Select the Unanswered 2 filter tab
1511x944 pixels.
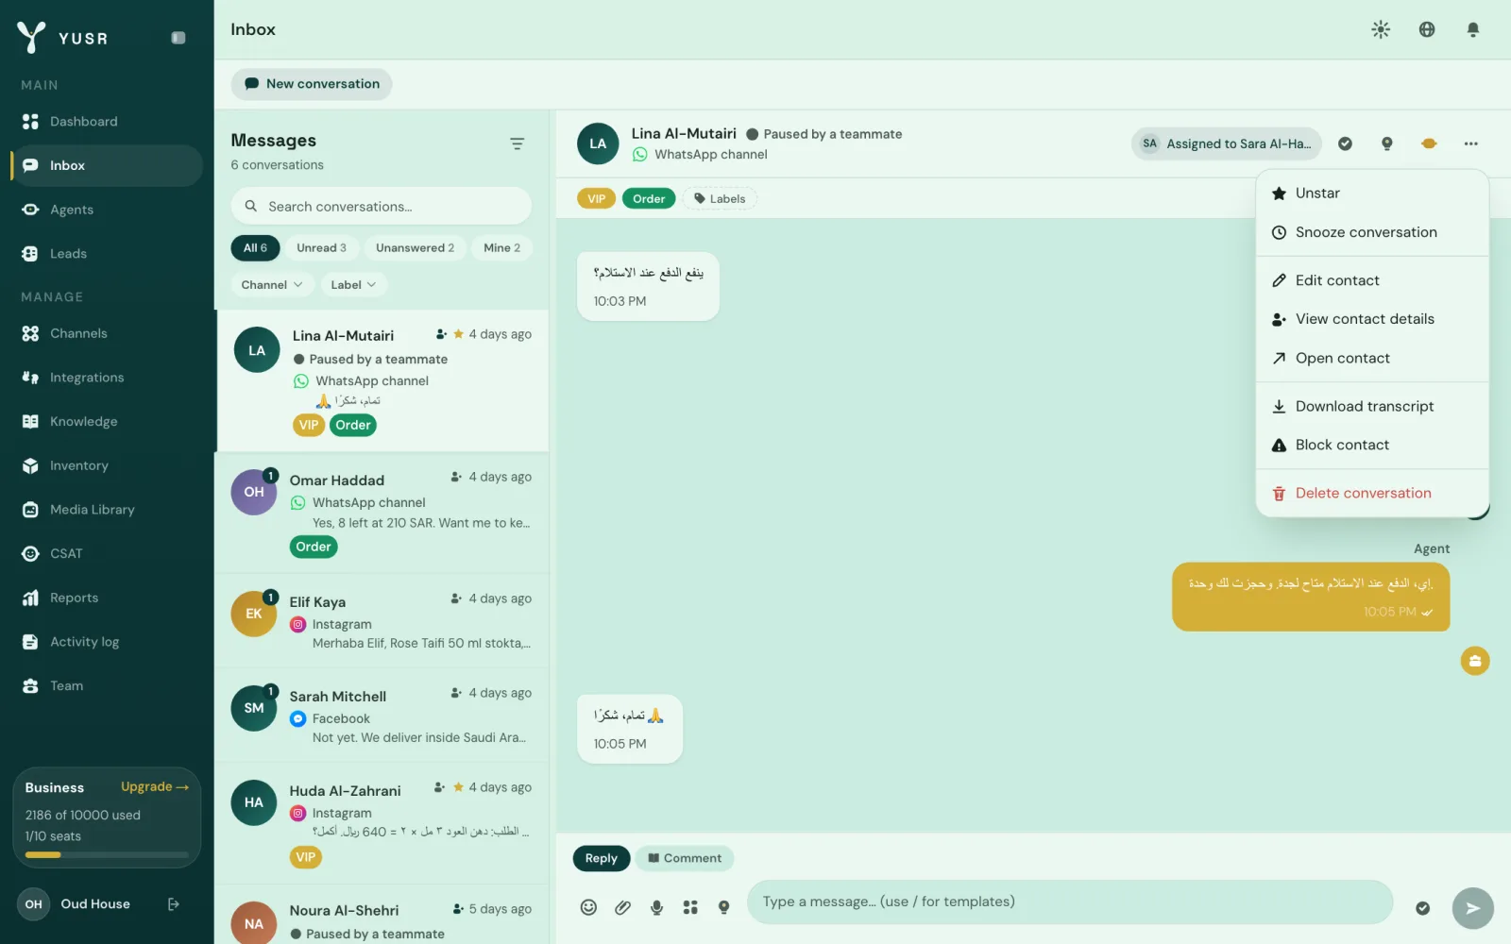[x=415, y=248]
